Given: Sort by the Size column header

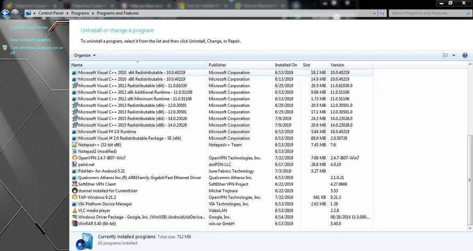Looking at the screenshot, I should [x=314, y=65].
